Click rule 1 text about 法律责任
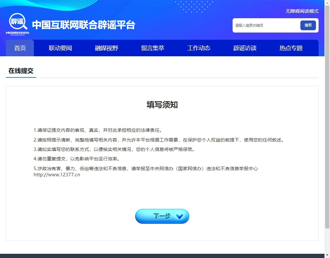This screenshot has width=330, height=258. (x=98, y=130)
